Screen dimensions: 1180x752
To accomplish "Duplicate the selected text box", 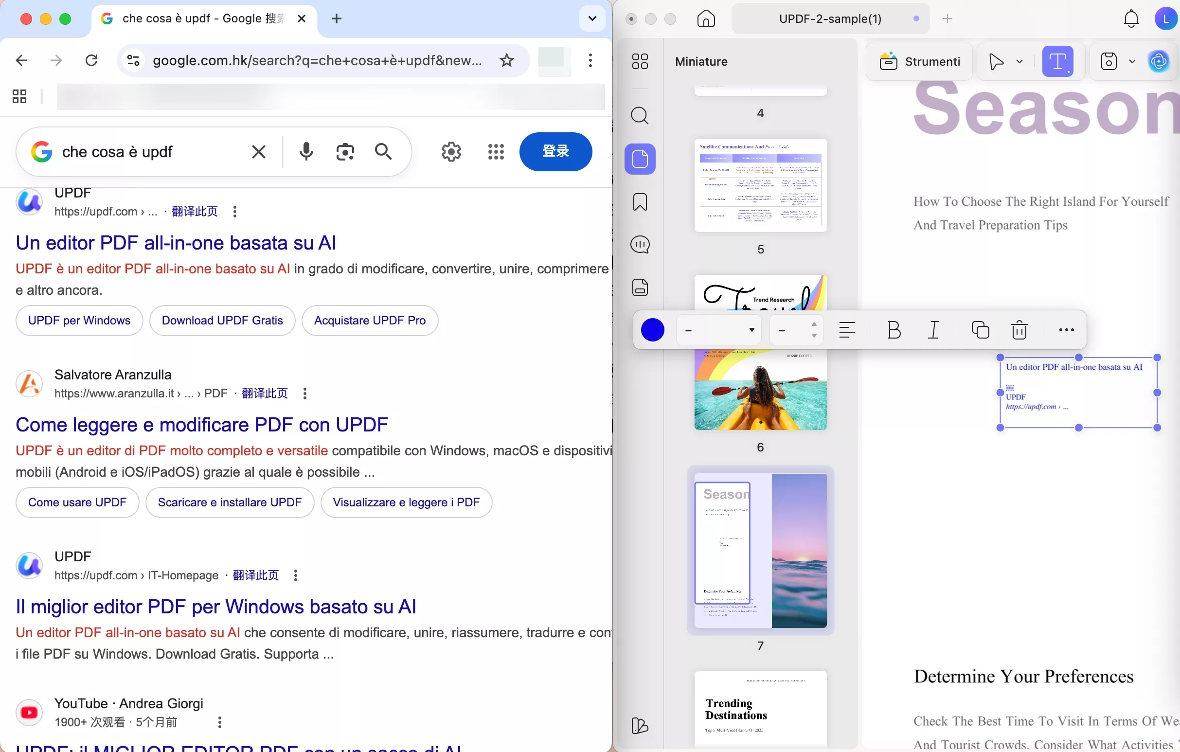I will pos(980,330).
